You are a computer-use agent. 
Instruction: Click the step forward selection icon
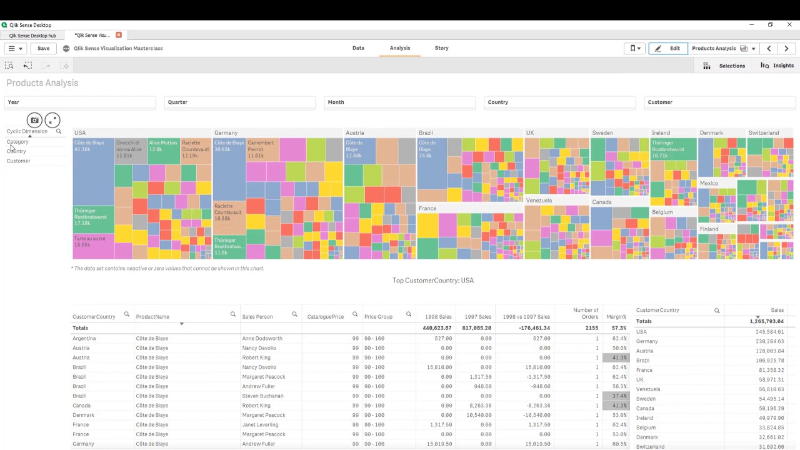click(x=46, y=66)
